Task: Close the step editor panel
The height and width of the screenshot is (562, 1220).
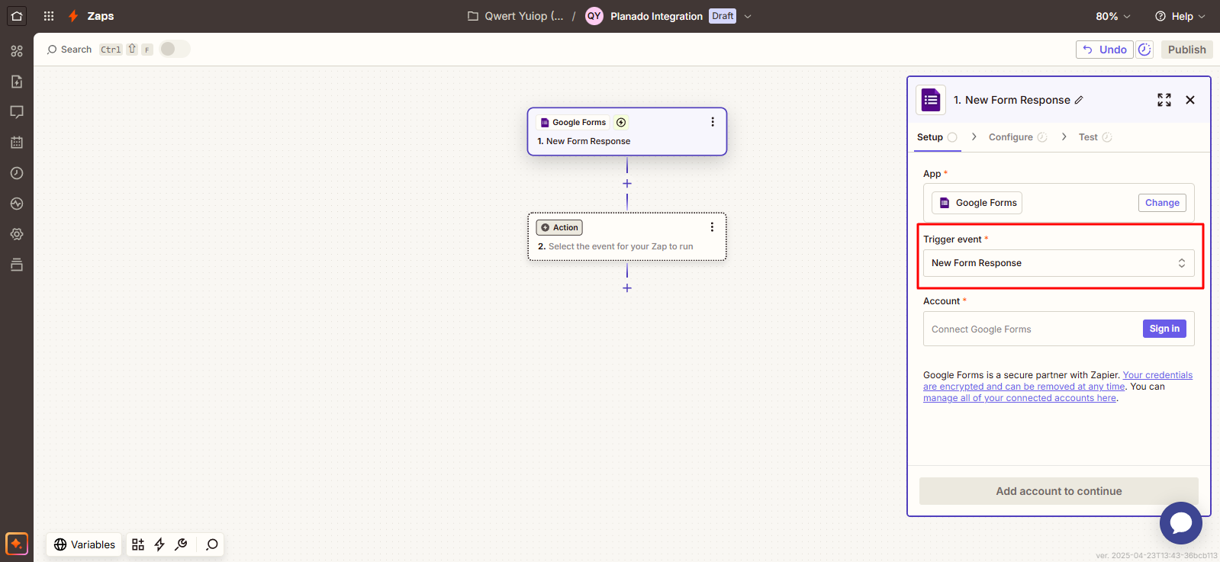Action: pos(1190,100)
